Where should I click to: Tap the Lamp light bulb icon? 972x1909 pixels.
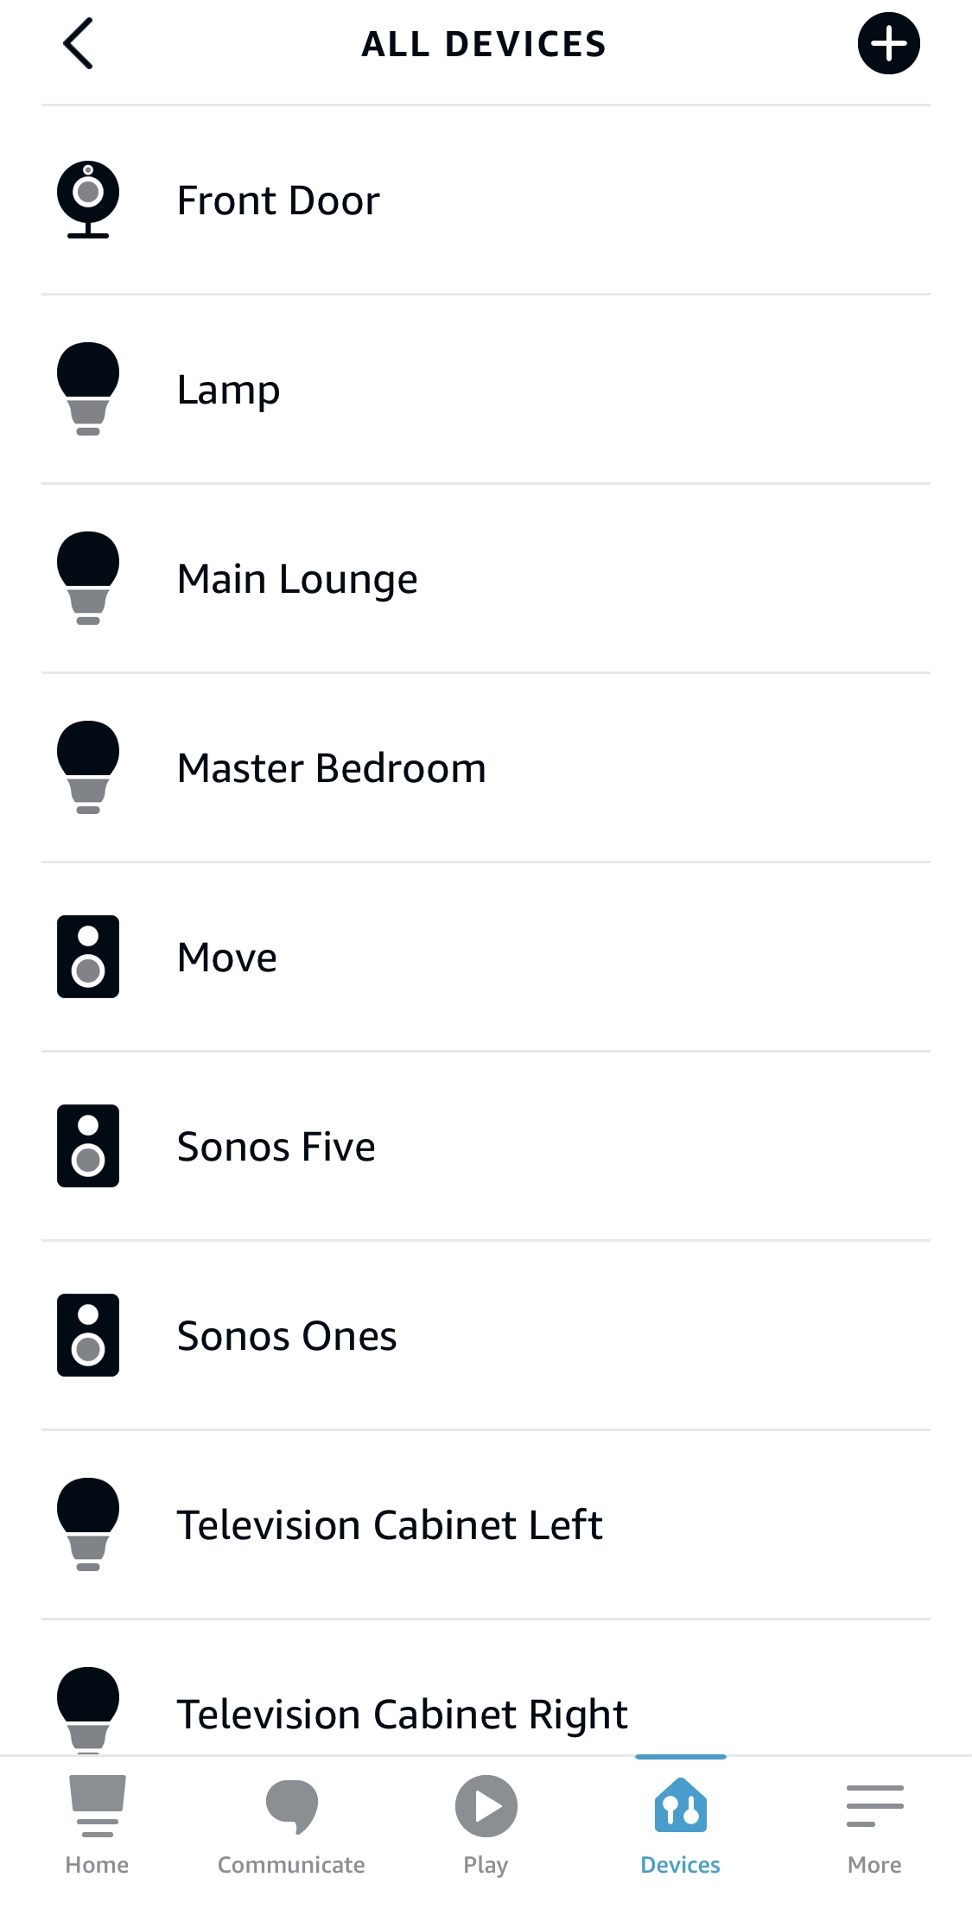coord(88,389)
